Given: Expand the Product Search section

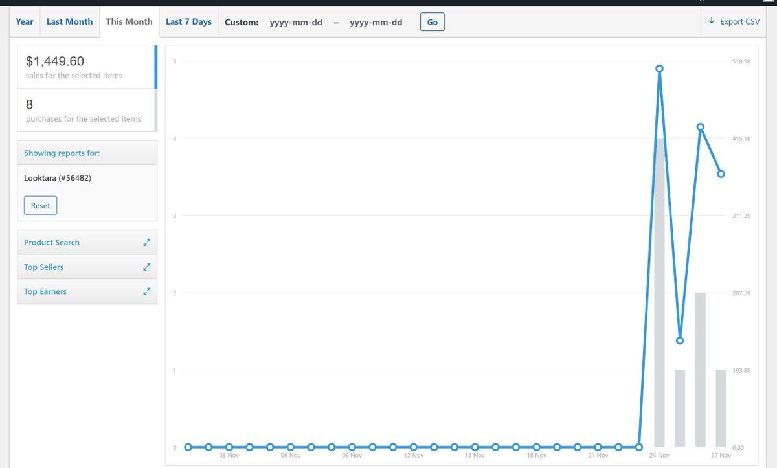Looking at the screenshot, I should [87, 242].
